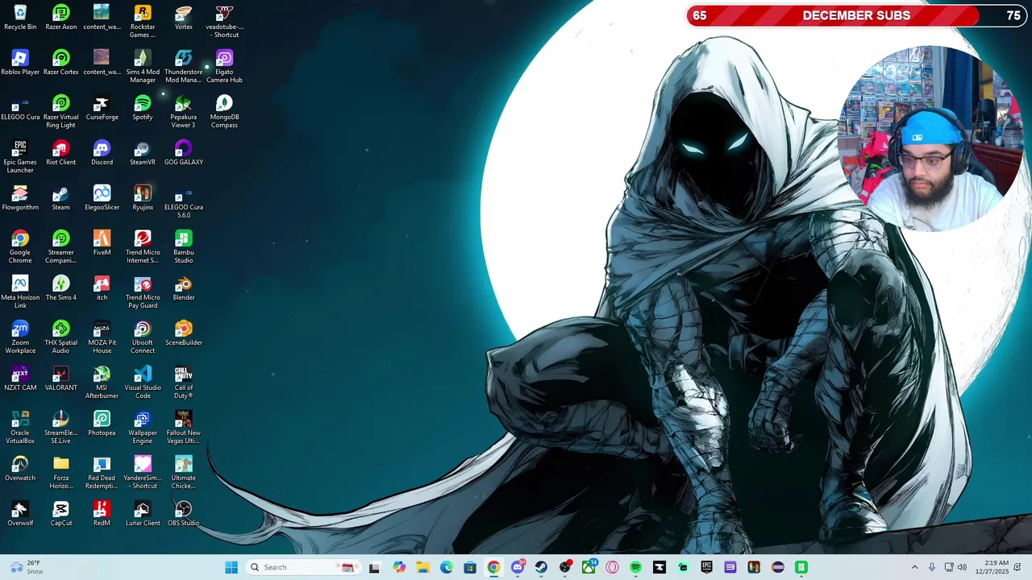This screenshot has width=1032, height=580.
Task: Open the weather widget showing 26°F Snow
Action: click(26, 567)
